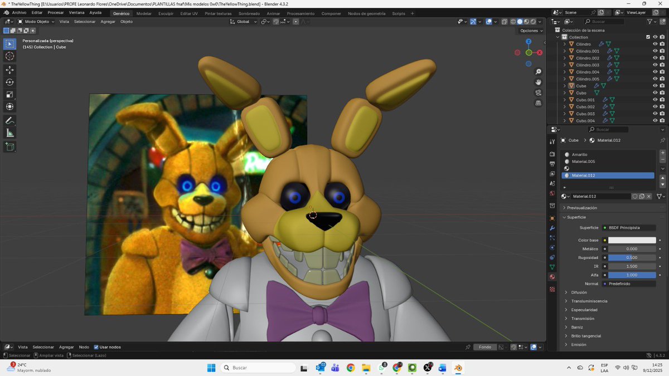Open the Modifiers wrench properties tab

[552, 228]
